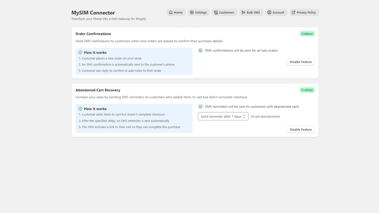This screenshot has height=213, width=379.
Task: Disable the Abandoned Cart Recovery feature
Action: coord(300,129)
